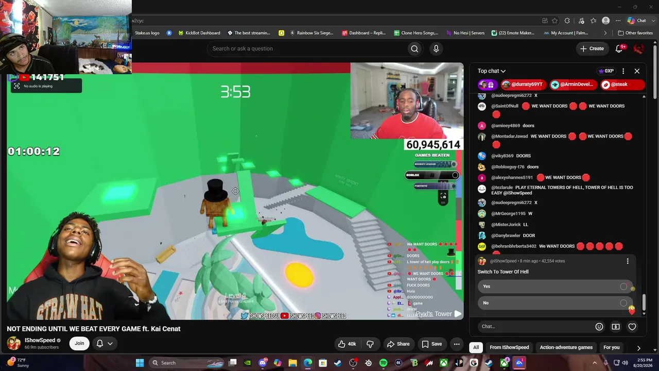The image size is (659, 371).
Task: Open @durraty69YT Super Chat ticker item
Action: click(x=523, y=85)
